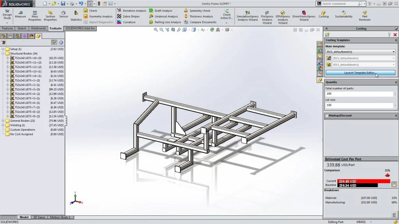The width and height of the screenshot is (399, 224).
Task: Expand the Welding folder in the cost tree
Action: (3, 125)
